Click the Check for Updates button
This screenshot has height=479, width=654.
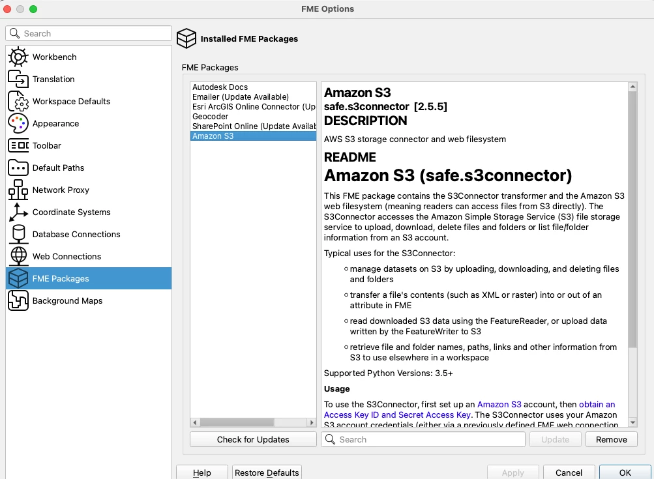point(253,439)
